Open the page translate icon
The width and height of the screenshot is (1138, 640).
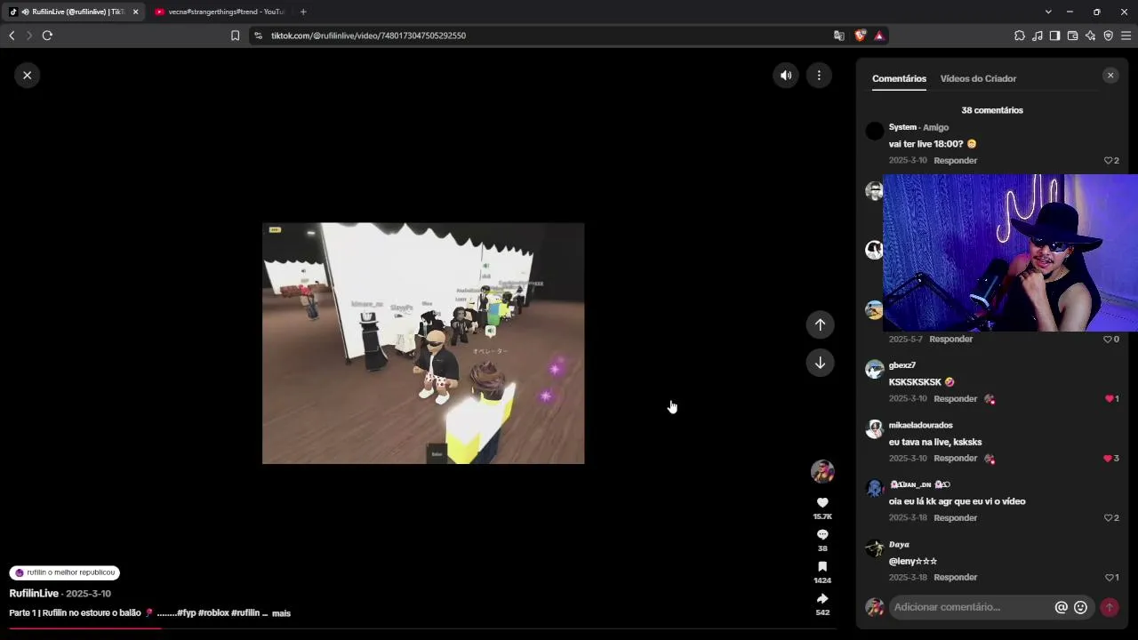[839, 36]
